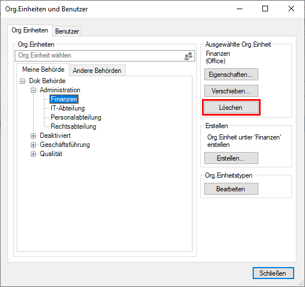Expand the Geschäftsführung node
The image size is (305, 287).
[x=33, y=145]
